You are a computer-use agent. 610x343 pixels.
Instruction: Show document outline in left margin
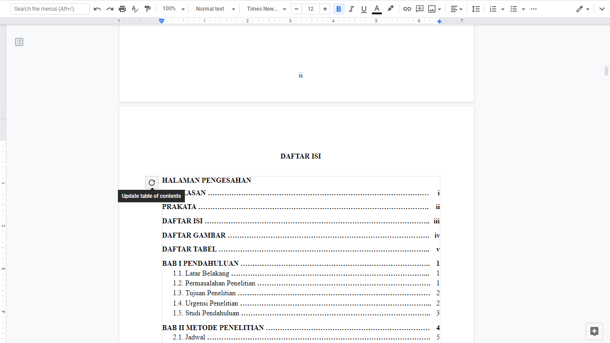(x=19, y=42)
